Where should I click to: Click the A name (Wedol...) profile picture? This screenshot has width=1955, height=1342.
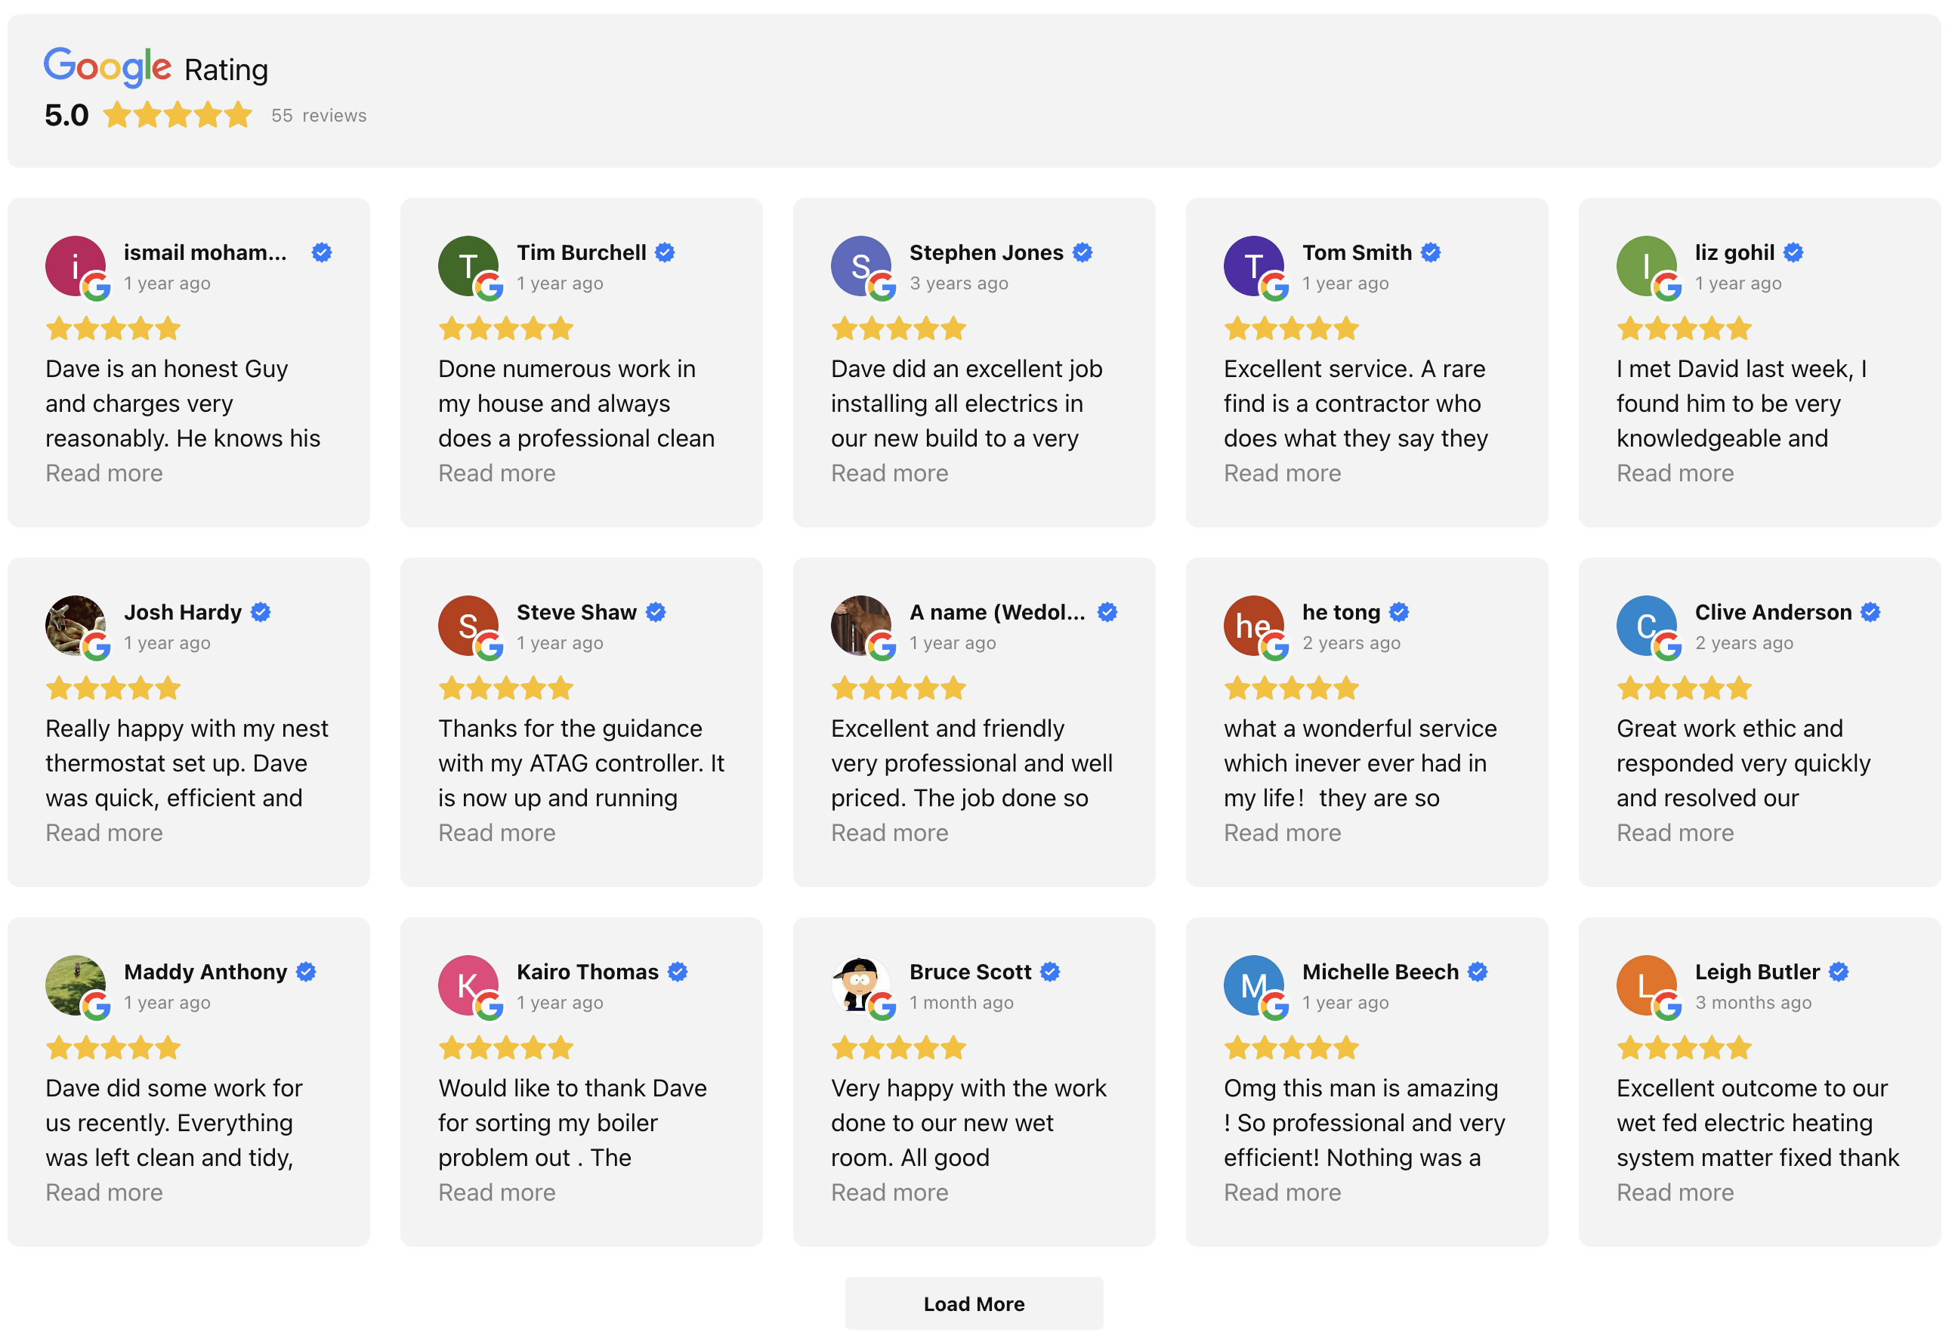click(860, 625)
